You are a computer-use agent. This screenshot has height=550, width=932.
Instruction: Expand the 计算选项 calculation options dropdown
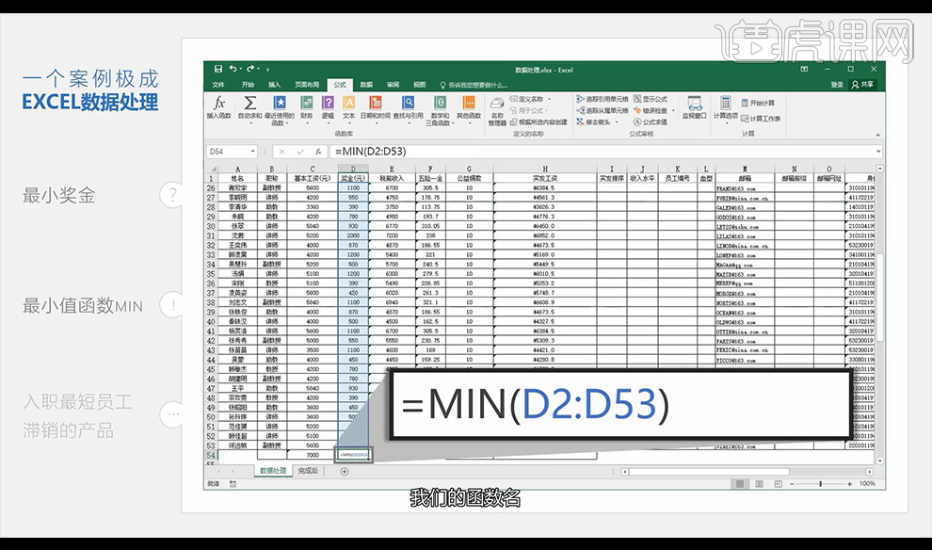726,108
